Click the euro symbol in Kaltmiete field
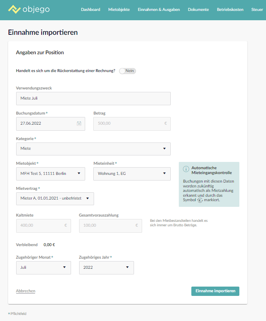This screenshot has height=321, width=266. [65, 225]
